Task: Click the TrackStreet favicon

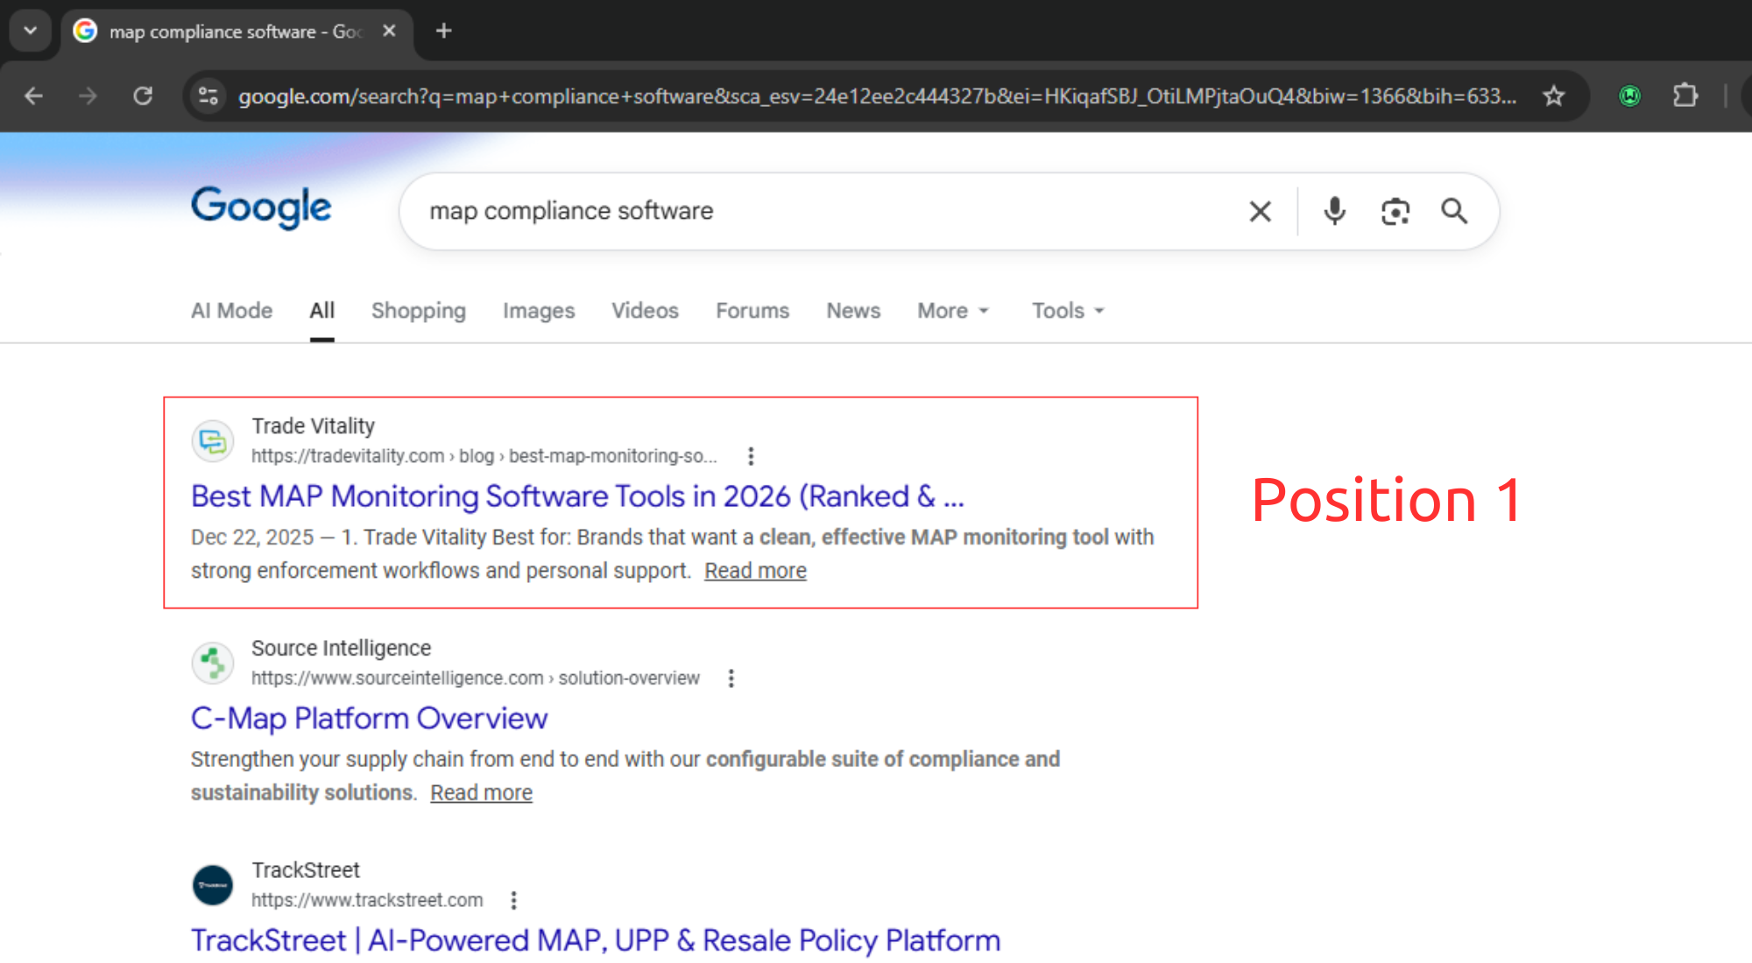Action: click(212, 885)
